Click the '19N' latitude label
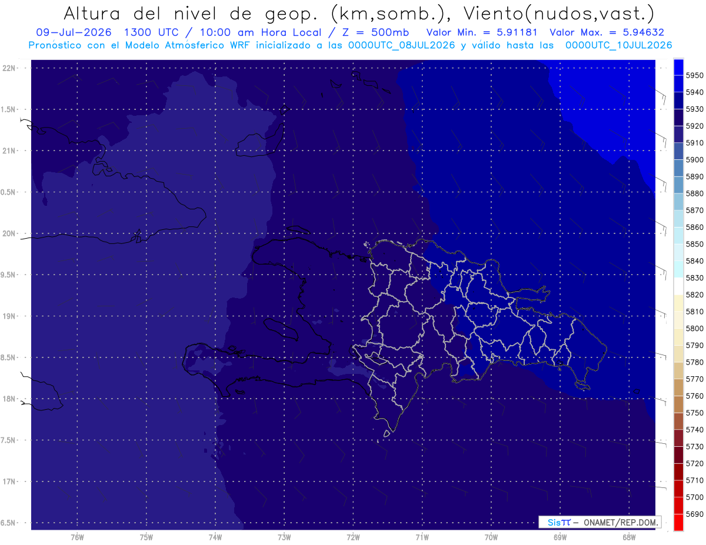Viewport: 706px width, 545px height. click(x=10, y=316)
